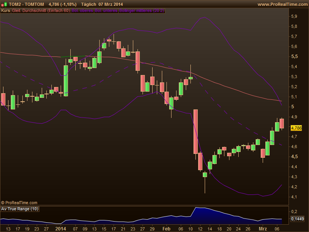Click the 4,7 price axis label
309x232 pixels.
pos(294,137)
